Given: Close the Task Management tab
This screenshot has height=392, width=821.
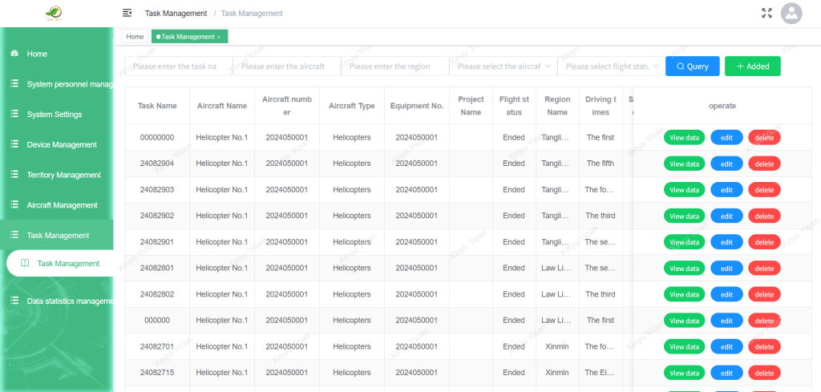Looking at the screenshot, I should tap(219, 37).
